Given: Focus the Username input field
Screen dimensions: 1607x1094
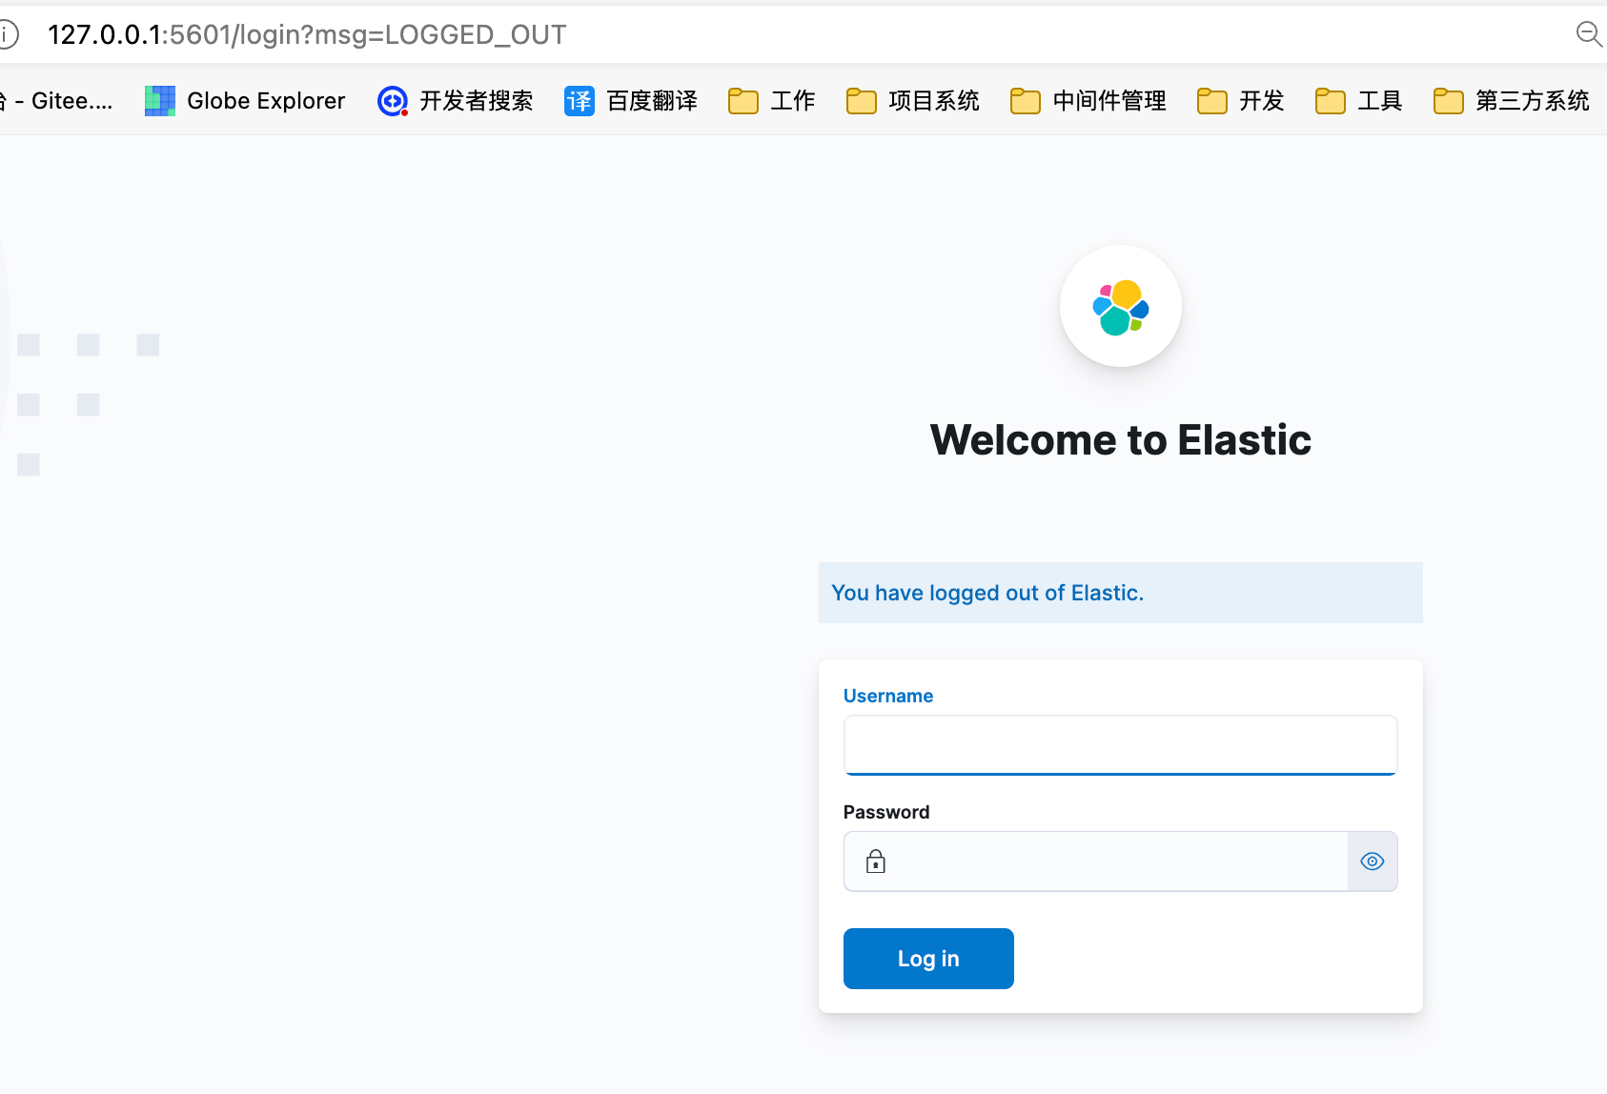Looking at the screenshot, I should 1120,745.
